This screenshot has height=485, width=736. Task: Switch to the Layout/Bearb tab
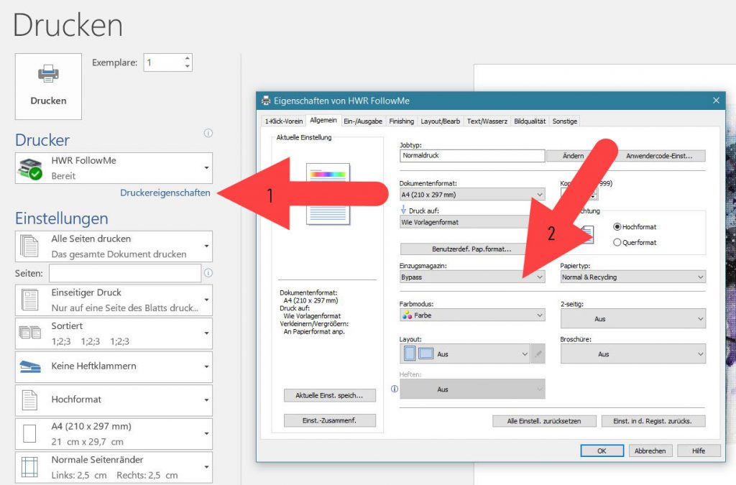click(441, 121)
